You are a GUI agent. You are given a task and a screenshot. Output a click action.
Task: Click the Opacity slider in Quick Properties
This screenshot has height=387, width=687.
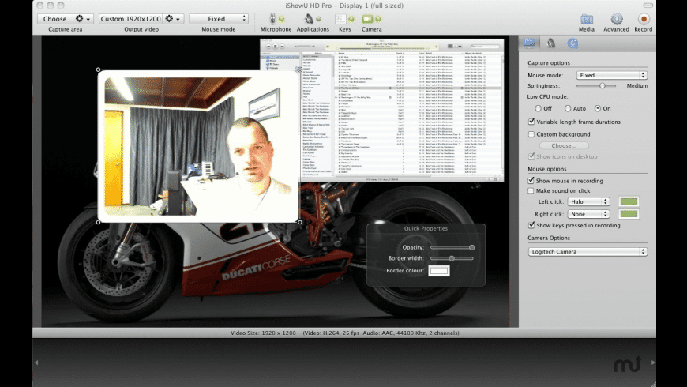point(452,247)
